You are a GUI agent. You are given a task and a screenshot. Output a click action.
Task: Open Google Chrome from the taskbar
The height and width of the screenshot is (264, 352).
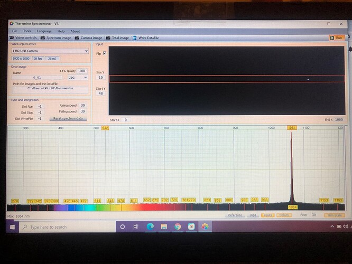(x=178, y=227)
